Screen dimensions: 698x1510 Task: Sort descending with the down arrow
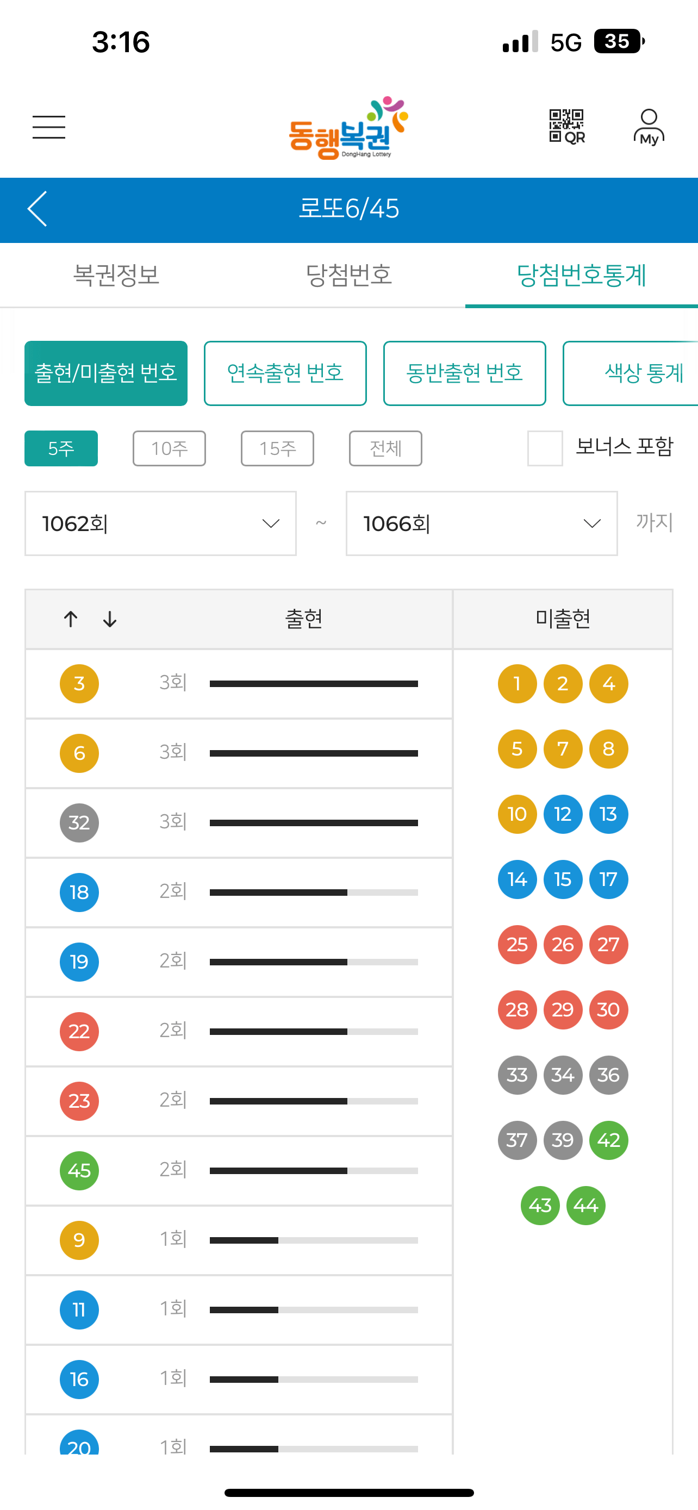pos(109,619)
